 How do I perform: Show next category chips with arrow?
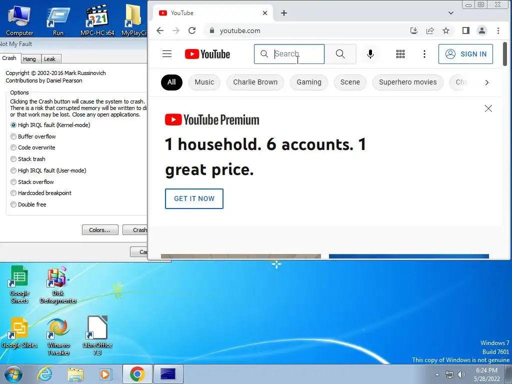(x=487, y=82)
